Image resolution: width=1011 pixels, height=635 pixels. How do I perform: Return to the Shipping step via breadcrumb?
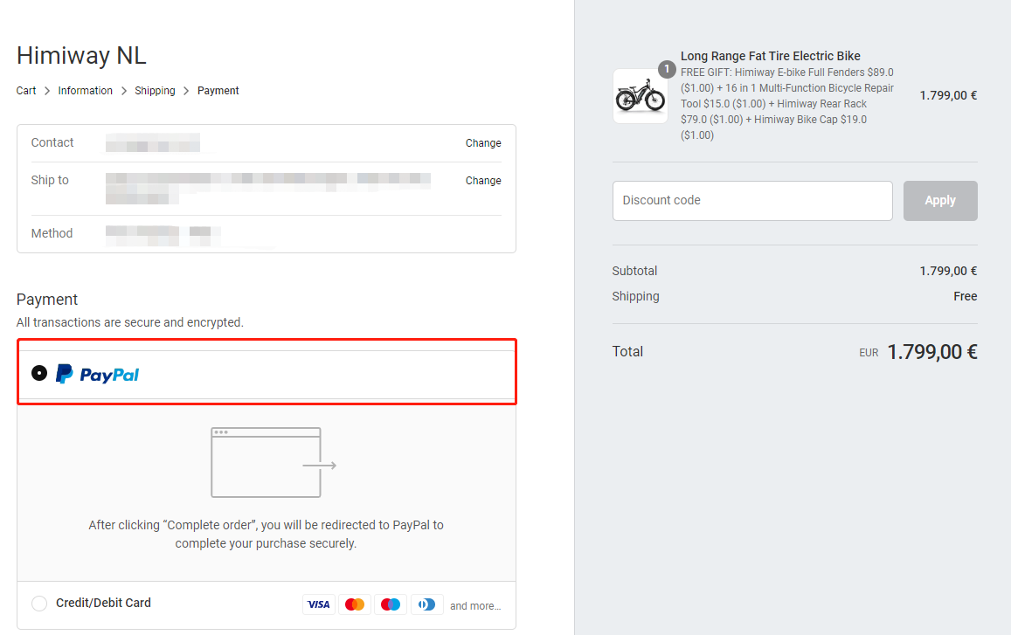click(x=155, y=90)
